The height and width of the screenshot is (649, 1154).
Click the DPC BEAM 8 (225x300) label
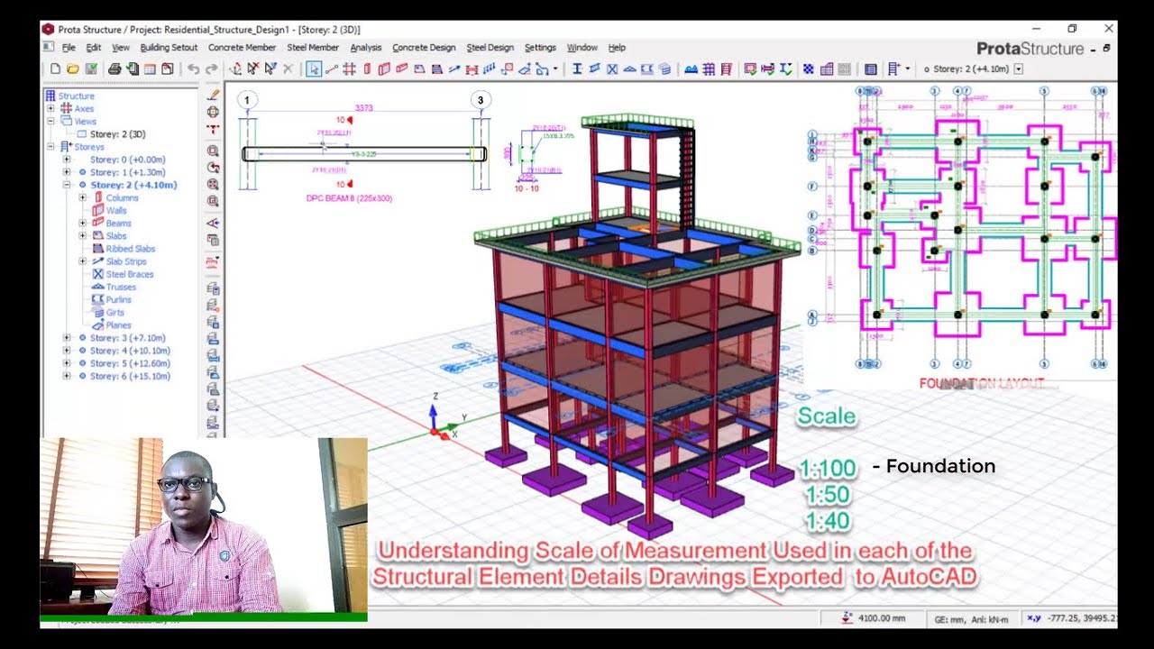(350, 198)
